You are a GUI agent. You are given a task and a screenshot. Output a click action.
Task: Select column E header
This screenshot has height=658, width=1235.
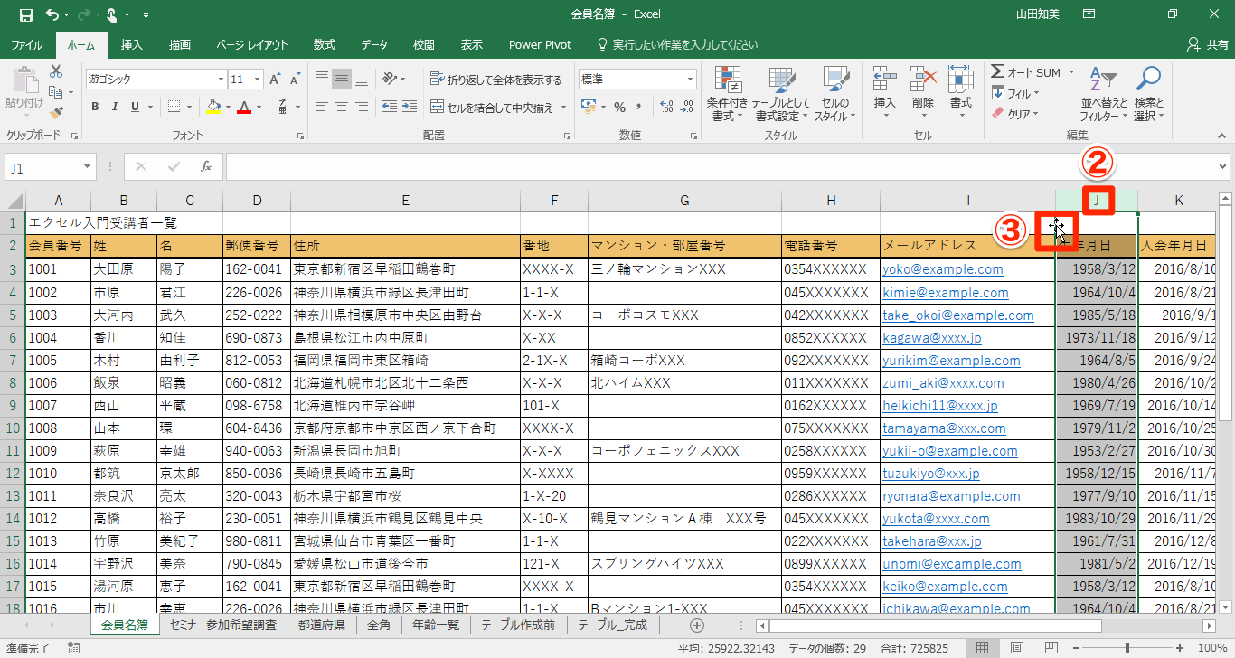tap(405, 201)
